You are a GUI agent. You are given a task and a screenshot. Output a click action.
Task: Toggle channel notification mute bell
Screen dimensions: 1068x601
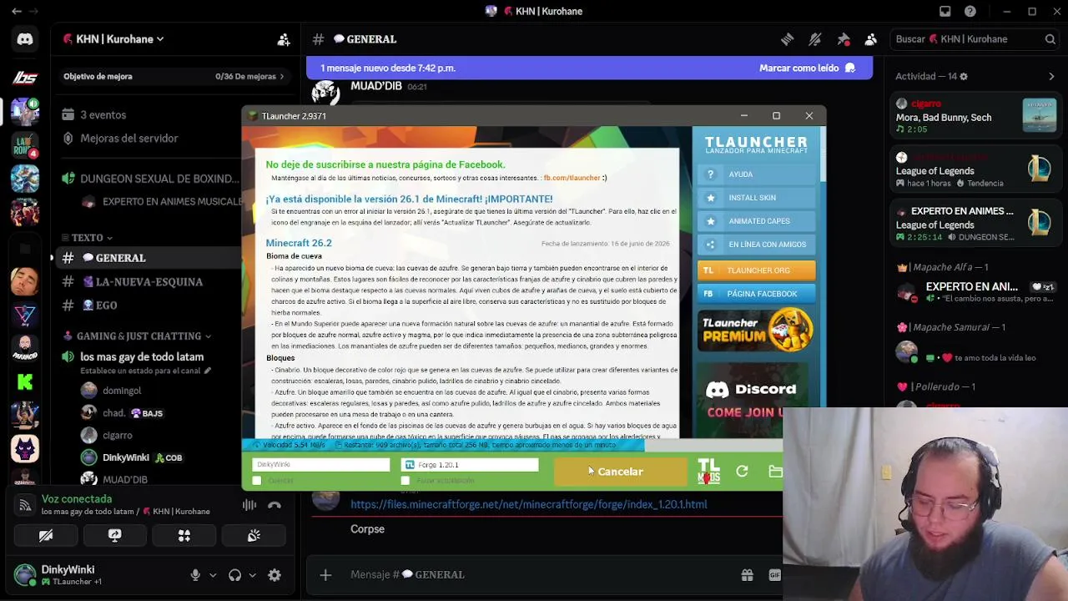pos(815,39)
